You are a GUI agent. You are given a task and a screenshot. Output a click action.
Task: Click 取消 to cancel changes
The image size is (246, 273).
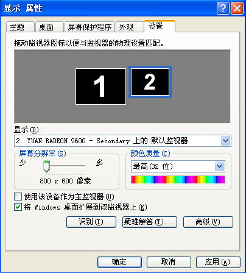coord(169,262)
